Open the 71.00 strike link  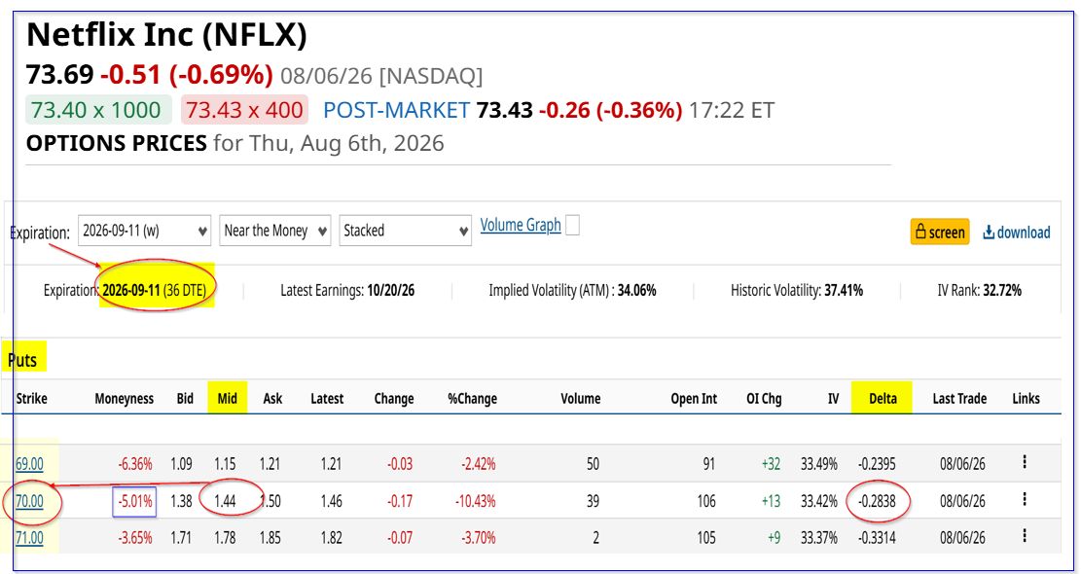[29, 537]
